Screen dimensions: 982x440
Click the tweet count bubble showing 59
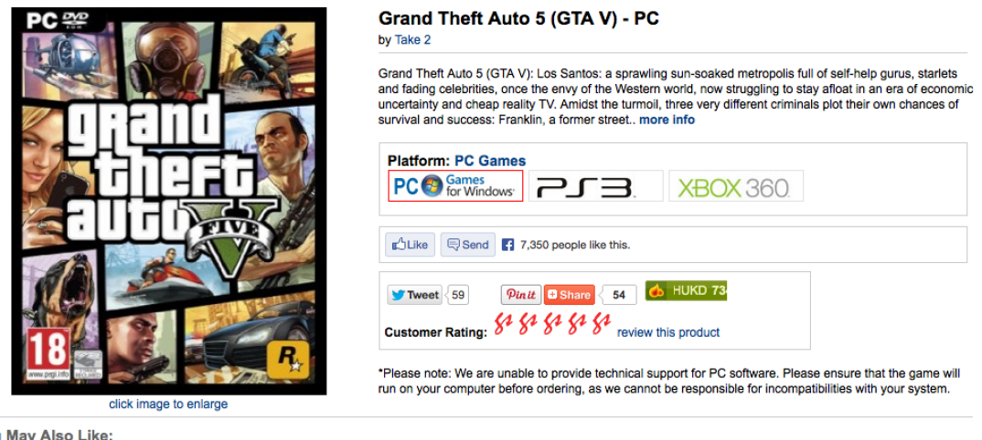point(458,295)
